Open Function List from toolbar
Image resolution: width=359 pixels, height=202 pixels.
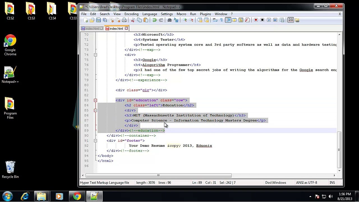pyautogui.click(x=247, y=20)
